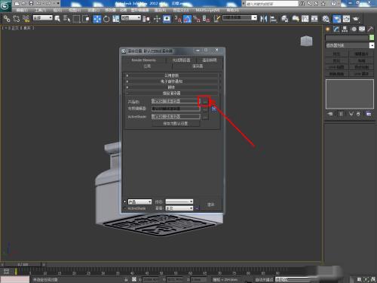Select the ActiveShade radio button in Render Setup
This screenshot has width=377, height=283.
pos(124,208)
